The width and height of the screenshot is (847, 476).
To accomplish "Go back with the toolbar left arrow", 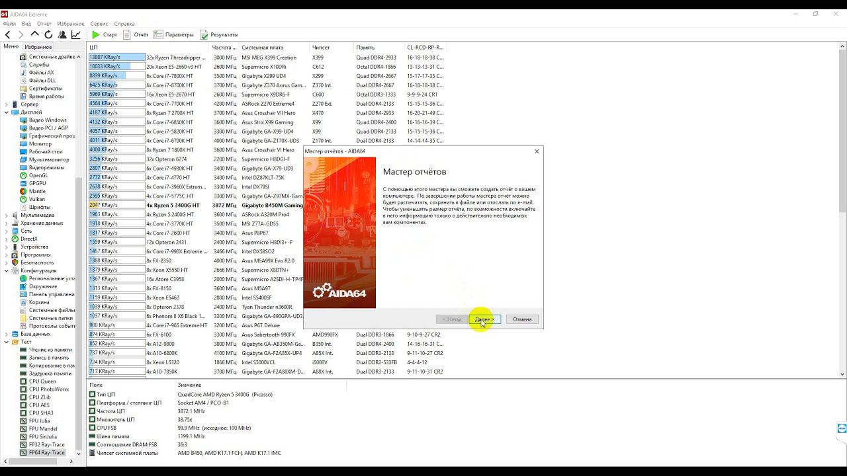I will tap(8, 34).
